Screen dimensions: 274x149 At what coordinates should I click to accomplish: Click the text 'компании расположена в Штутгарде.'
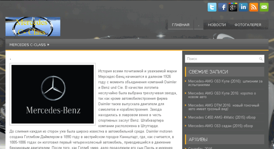[128, 126]
